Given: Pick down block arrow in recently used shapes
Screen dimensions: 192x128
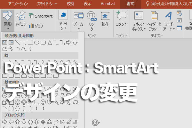Looking at the screenshot, I should tap(75, 42).
